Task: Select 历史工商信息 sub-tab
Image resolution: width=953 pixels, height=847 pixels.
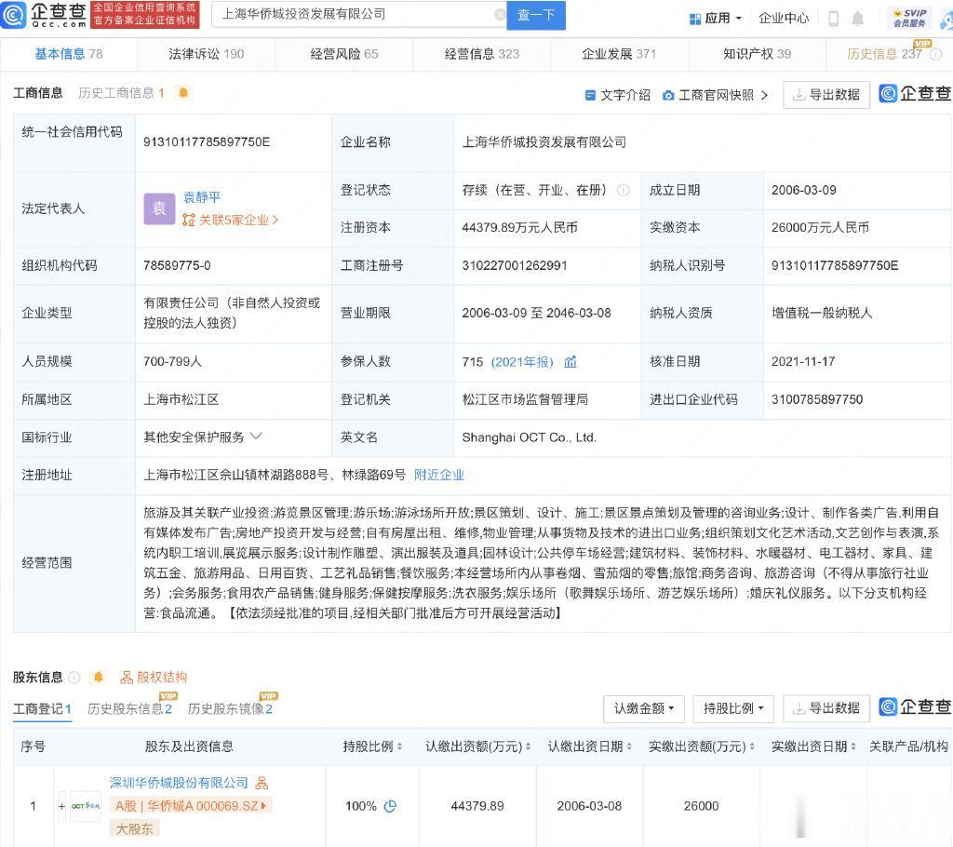Action: [x=122, y=92]
